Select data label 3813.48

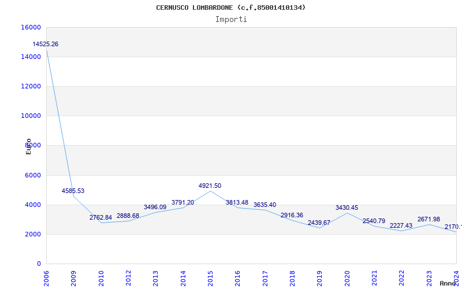pyautogui.click(x=237, y=203)
